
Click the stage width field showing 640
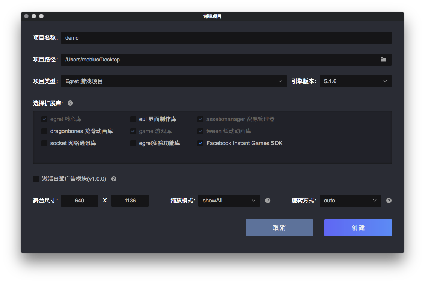[x=79, y=200]
